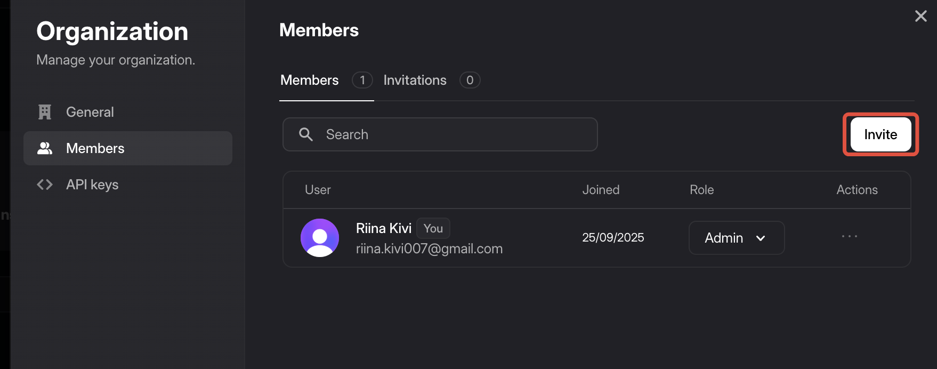Click the Members count badge

[362, 80]
